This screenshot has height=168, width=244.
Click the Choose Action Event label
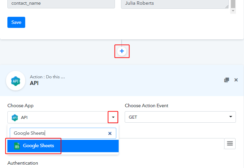[147, 106]
